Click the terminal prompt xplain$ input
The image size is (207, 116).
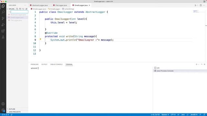(x=35, y=68)
